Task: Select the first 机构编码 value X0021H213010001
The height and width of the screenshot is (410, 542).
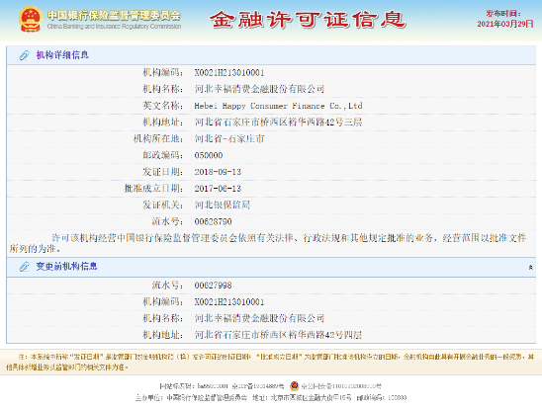Action: point(229,73)
